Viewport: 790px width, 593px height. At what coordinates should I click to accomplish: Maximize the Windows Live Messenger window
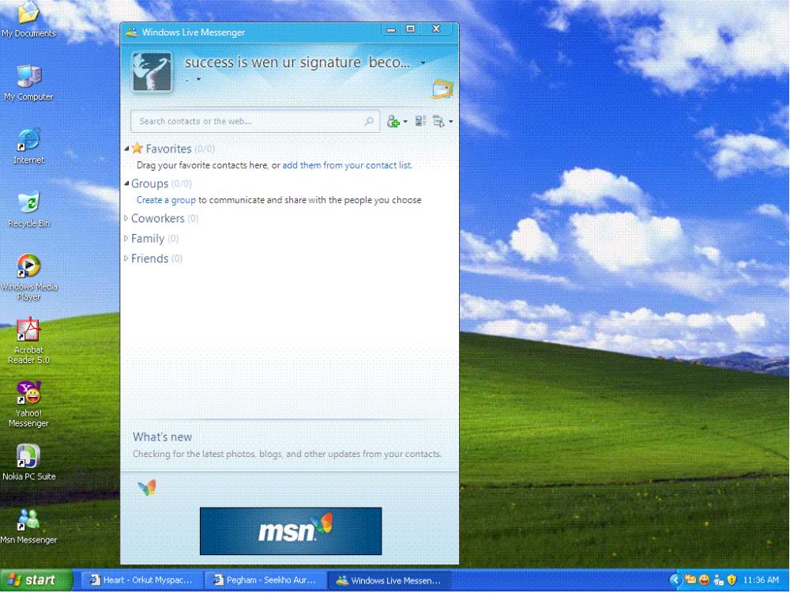[x=411, y=29]
